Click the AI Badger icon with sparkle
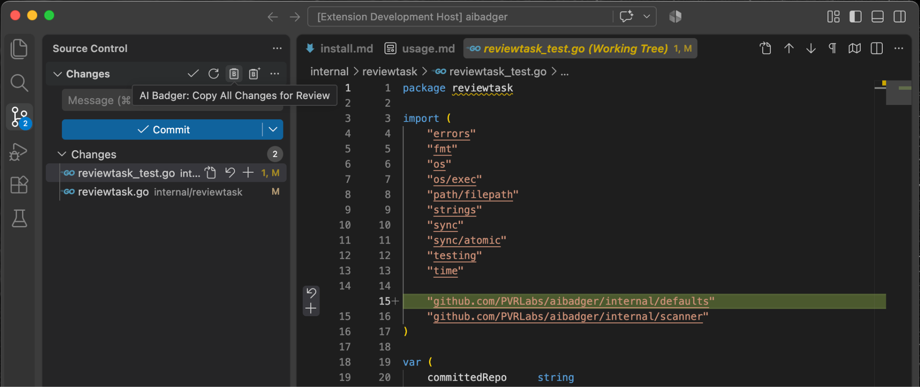Viewport: 920px width, 387px height. [254, 74]
